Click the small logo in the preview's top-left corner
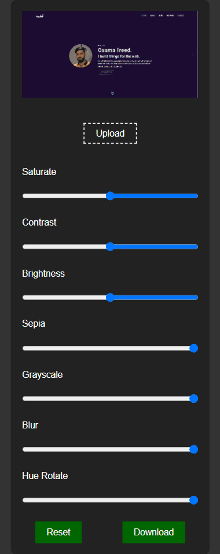220x554 pixels. pyautogui.click(x=39, y=16)
